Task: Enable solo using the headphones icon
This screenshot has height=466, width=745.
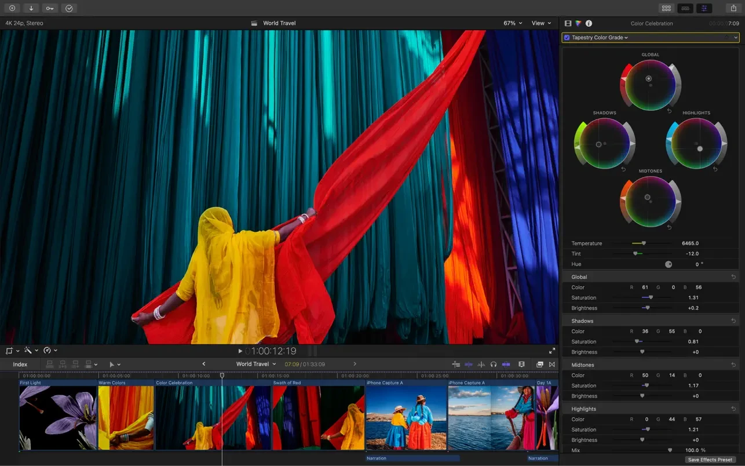Action: click(x=493, y=364)
